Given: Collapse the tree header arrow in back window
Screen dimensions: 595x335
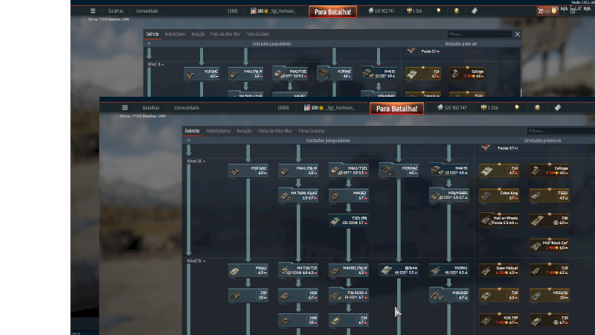Looking at the screenshot, I should tap(149, 44).
